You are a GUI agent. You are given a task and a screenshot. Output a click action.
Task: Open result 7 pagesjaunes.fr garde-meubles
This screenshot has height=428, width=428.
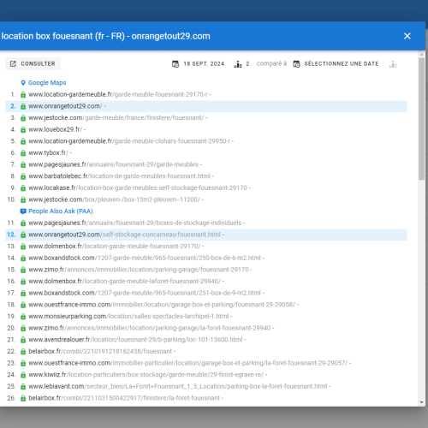(113, 164)
